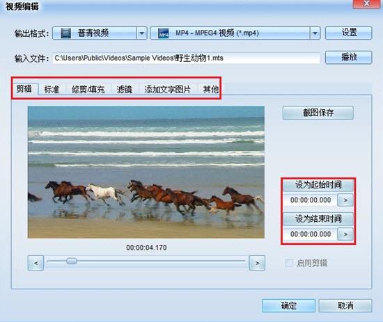
Task: Open the 普清视频 quality dropdown arrow
Action: click(x=142, y=33)
